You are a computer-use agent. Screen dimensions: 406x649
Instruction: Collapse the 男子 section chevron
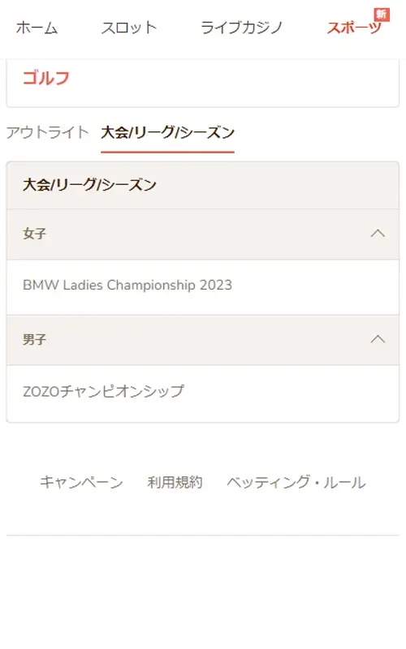[378, 339]
